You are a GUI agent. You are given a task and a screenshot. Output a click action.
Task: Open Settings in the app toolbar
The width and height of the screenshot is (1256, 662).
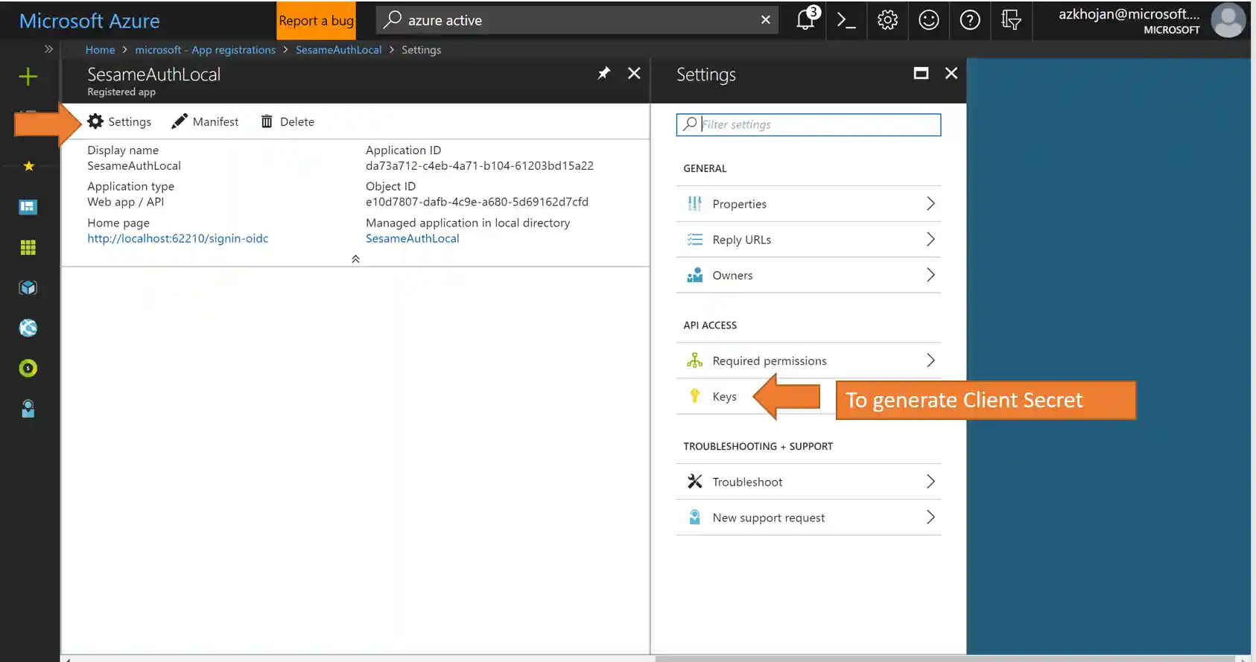pyautogui.click(x=119, y=121)
